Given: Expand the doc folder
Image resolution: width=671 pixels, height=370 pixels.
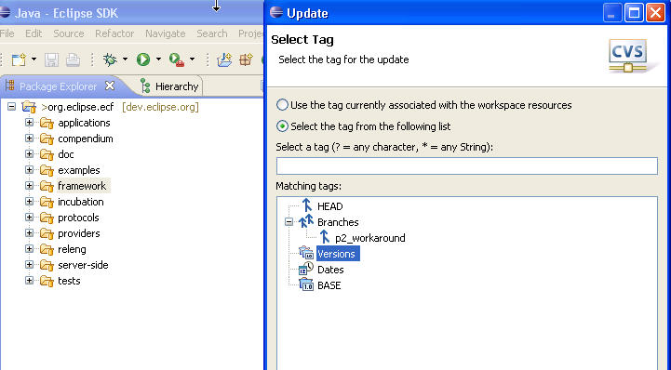Looking at the screenshot, I should (x=29, y=154).
